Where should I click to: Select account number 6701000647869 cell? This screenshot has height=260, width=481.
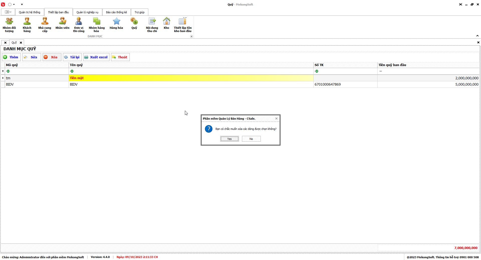click(345, 85)
